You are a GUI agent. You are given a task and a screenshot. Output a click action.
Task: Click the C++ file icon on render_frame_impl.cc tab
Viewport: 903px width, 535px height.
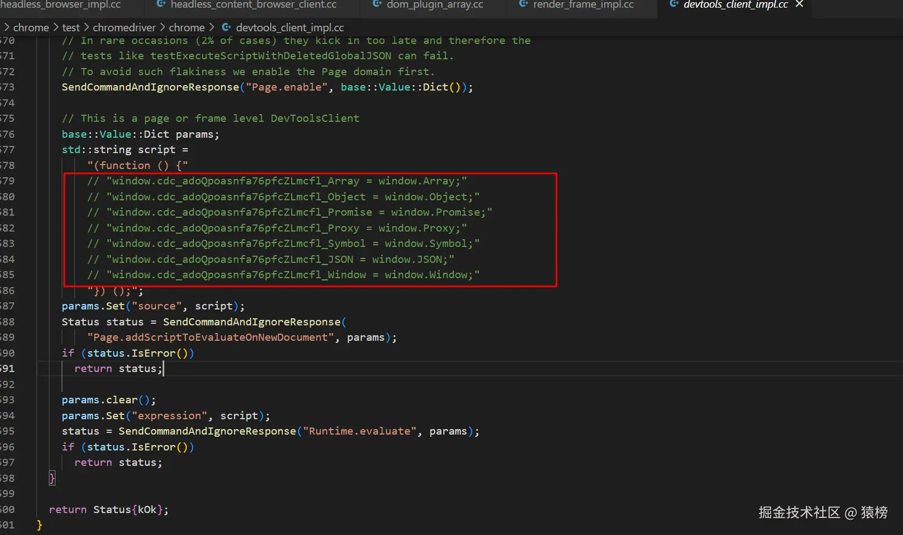pyautogui.click(x=523, y=4)
